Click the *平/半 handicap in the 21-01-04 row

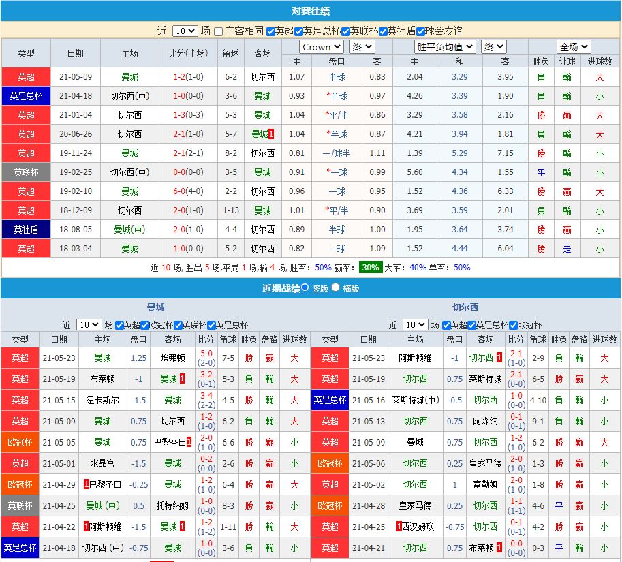tap(337, 115)
